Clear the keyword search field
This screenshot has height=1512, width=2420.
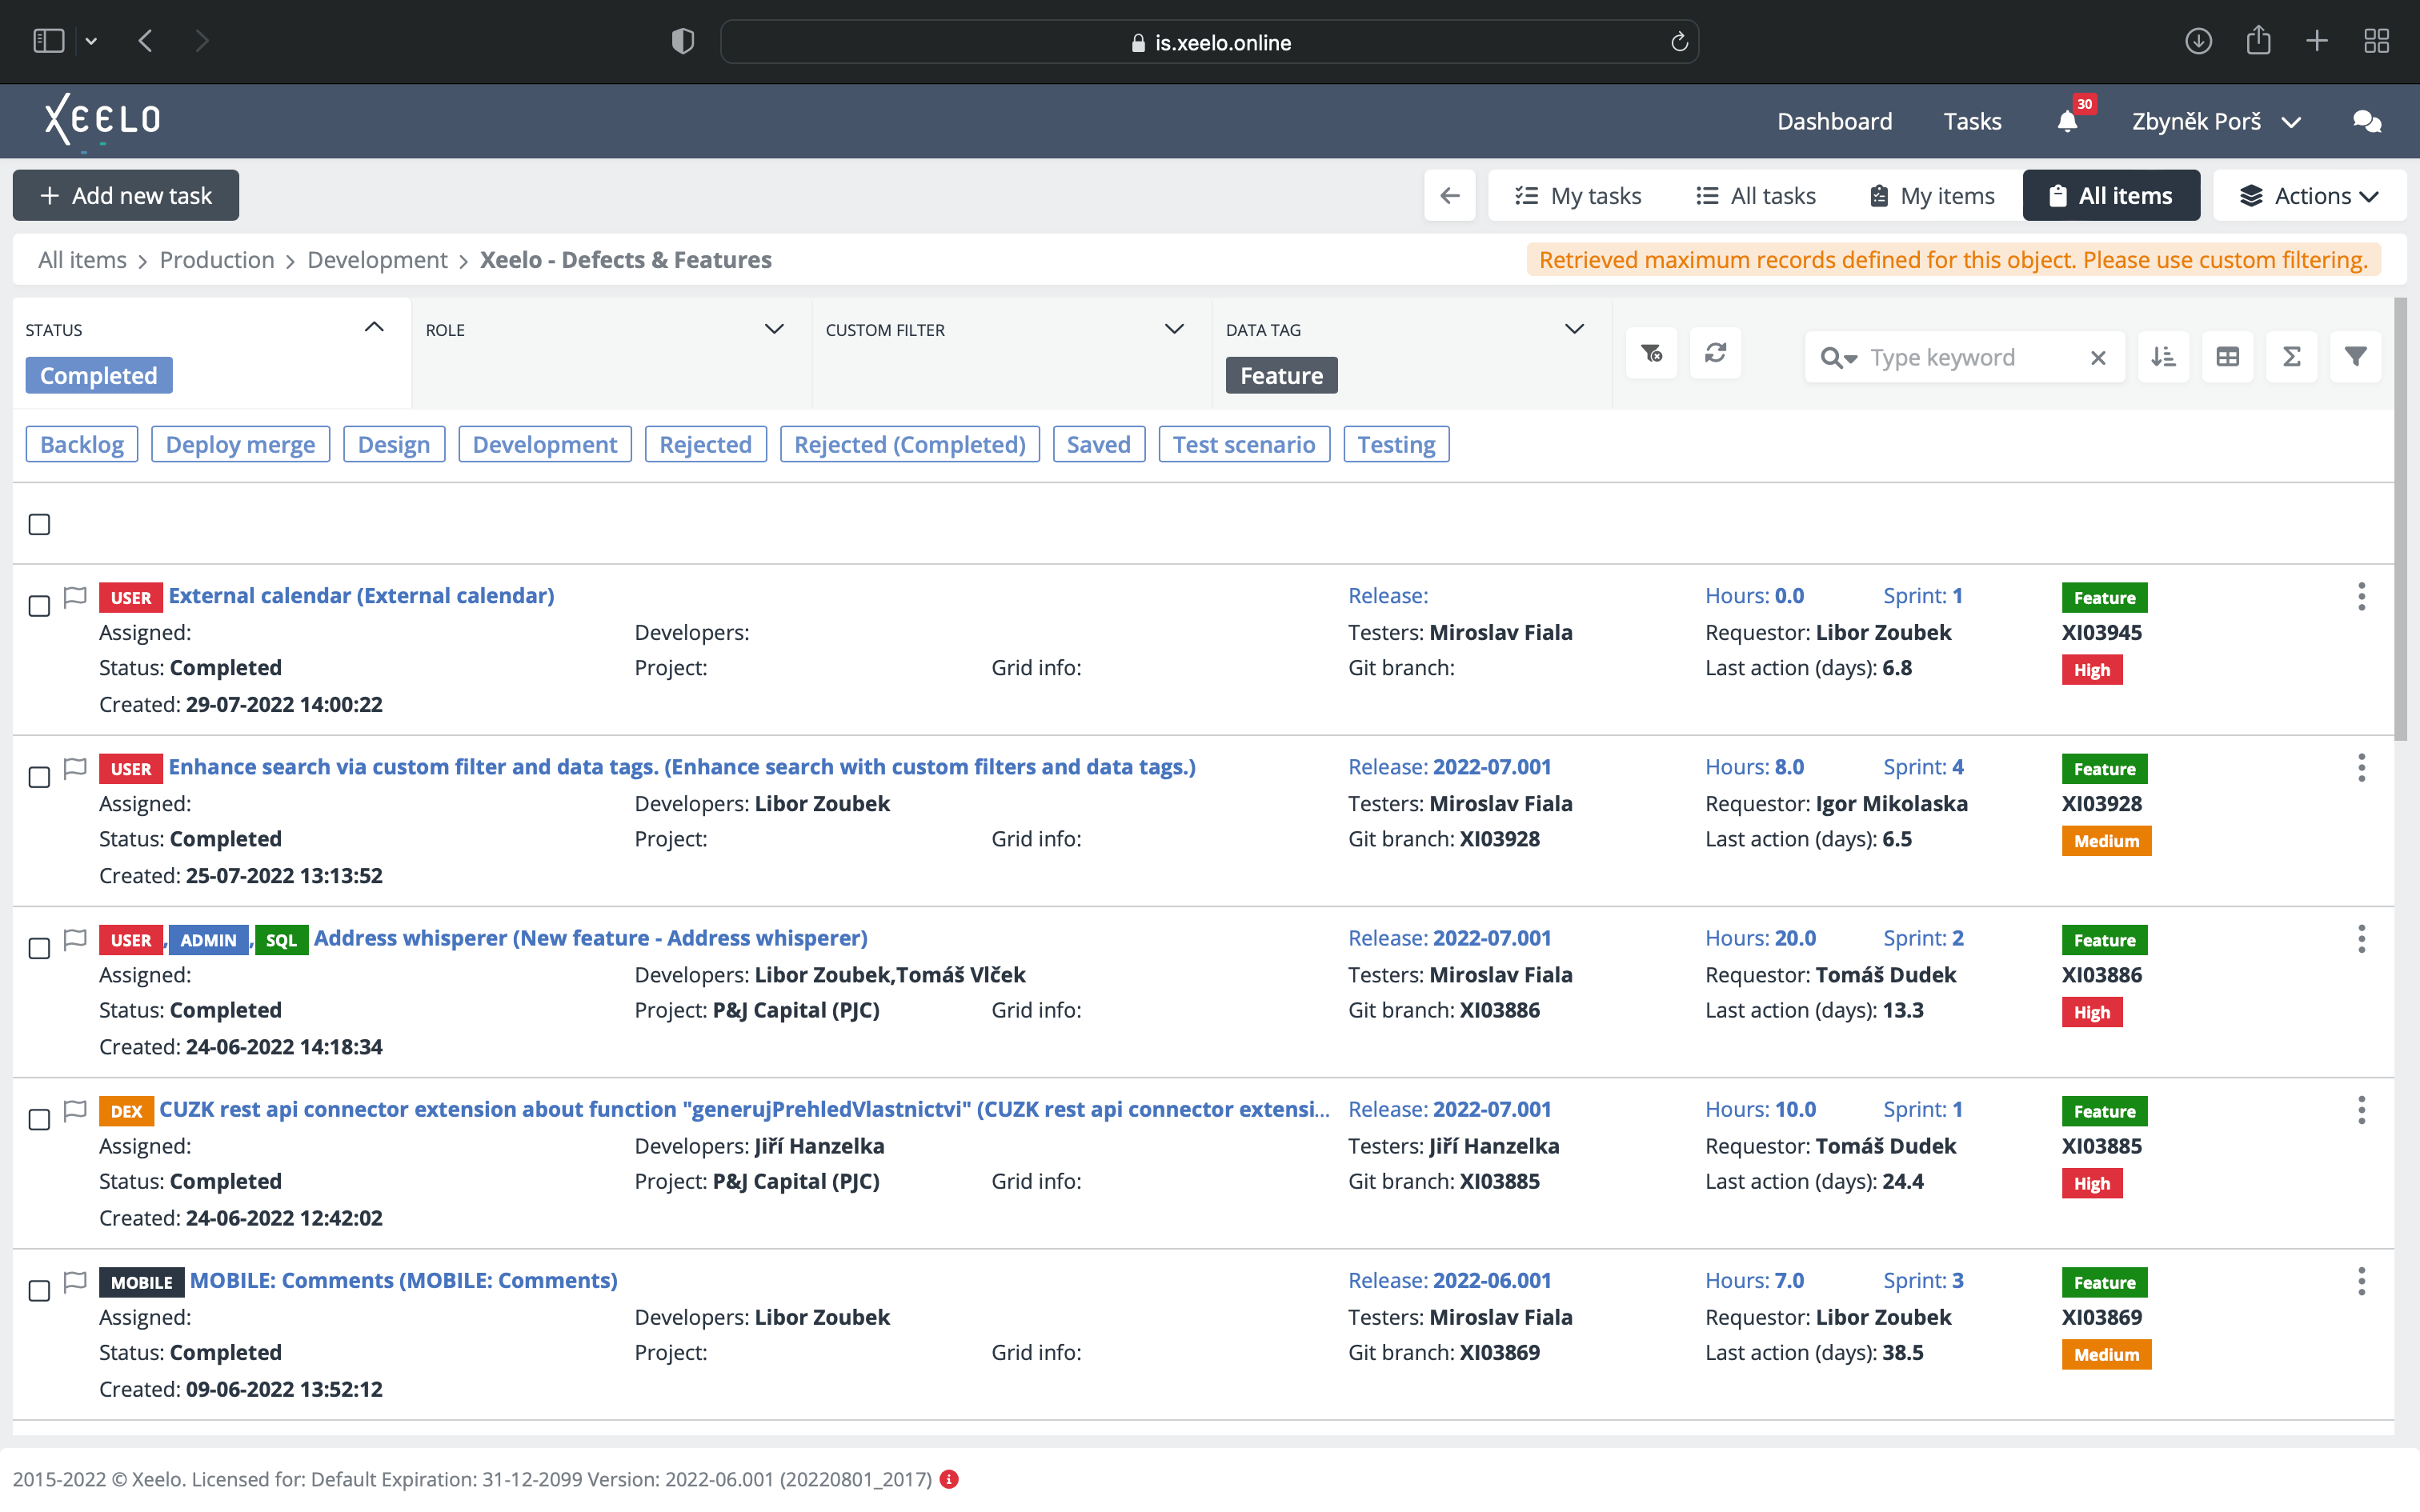(x=2098, y=358)
